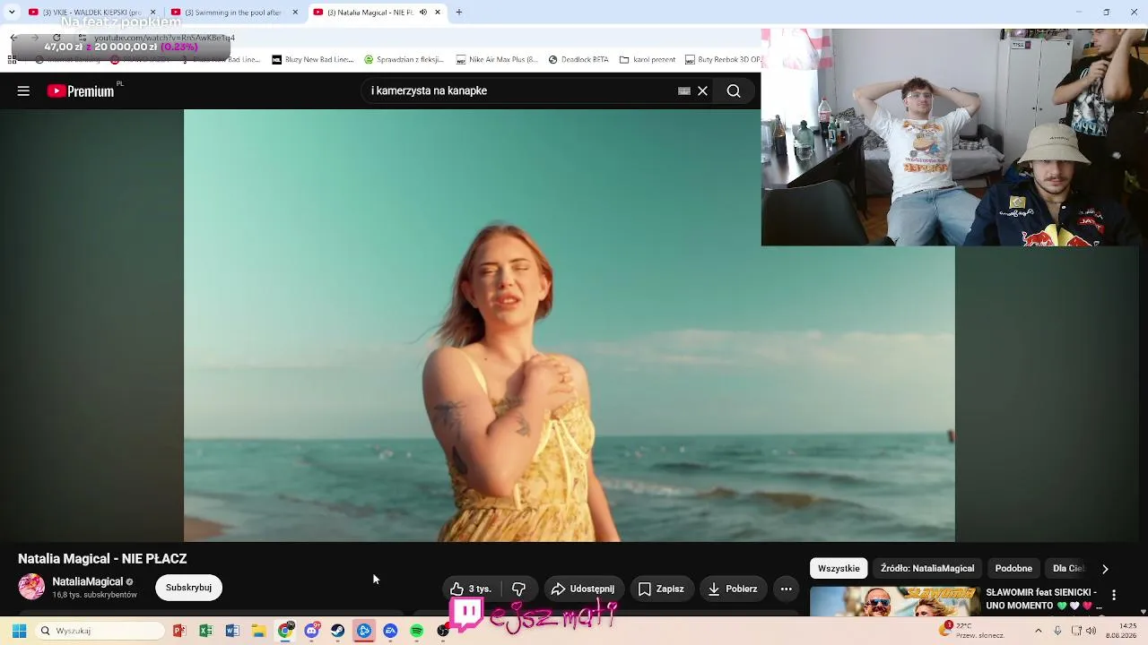This screenshot has height=645, width=1148.
Task: Save video with Zapisz button
Action: pyautogui.click(x=661, y=589)
